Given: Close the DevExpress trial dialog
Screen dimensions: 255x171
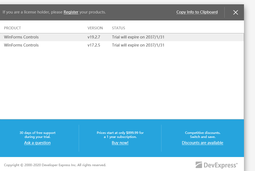Looking at the screenshot, I should point(235,12).
